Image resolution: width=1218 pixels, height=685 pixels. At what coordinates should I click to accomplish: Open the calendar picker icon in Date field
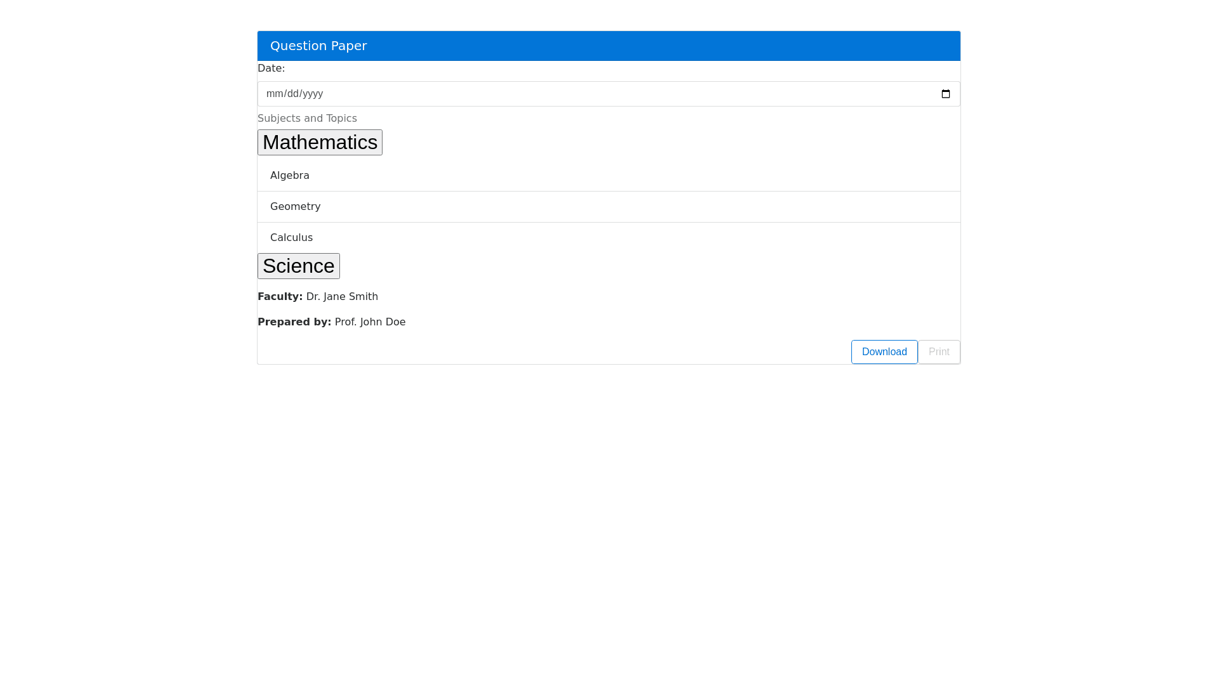[x=945, y=94]
